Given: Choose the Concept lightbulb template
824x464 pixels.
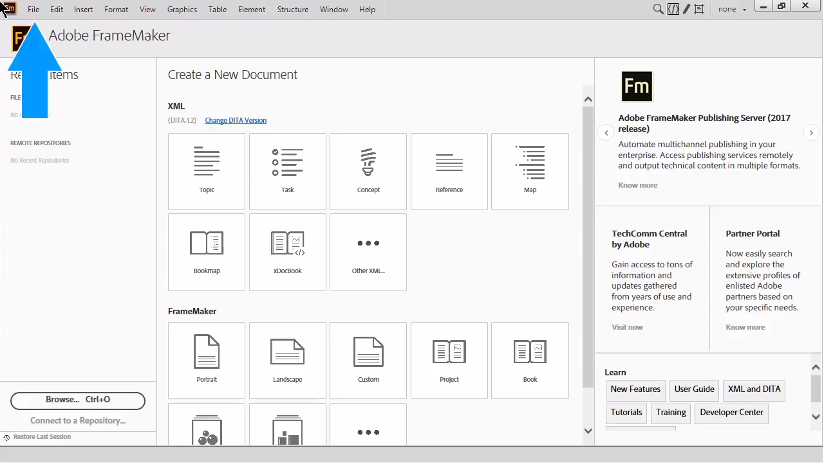Looking at the screenshot, I should (368, 171).
